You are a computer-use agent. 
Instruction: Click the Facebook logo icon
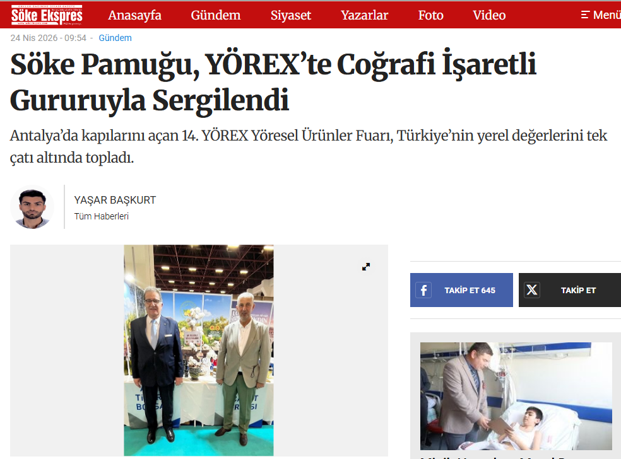pyautogui.click(x=423, y=290)
